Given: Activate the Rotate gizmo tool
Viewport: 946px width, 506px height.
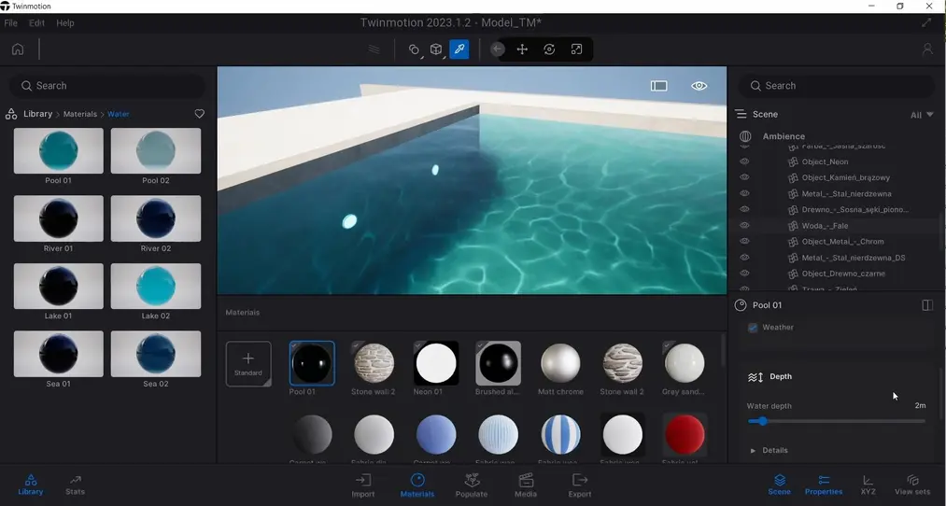Looking at the screenshot, I should (549, 49).
